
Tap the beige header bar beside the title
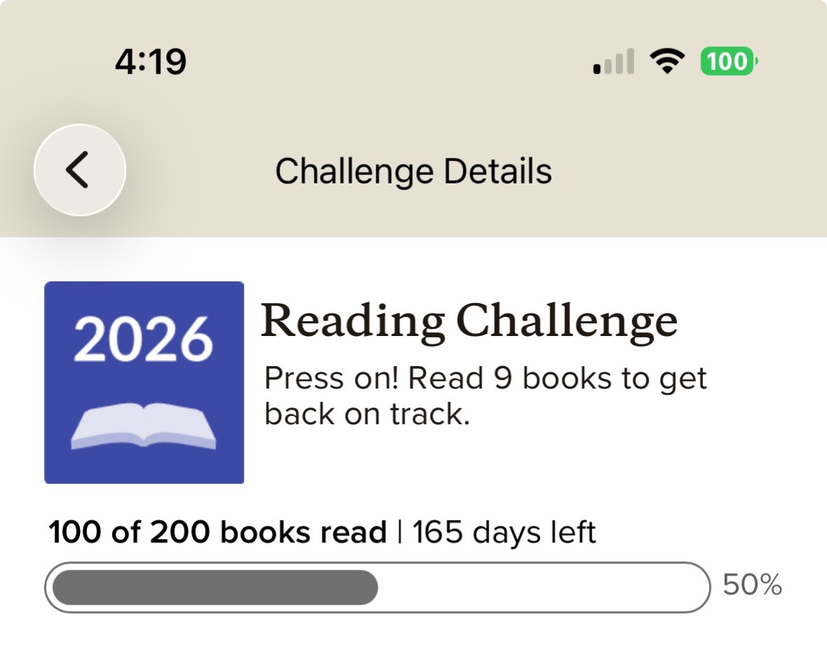(x=685, y=171)
